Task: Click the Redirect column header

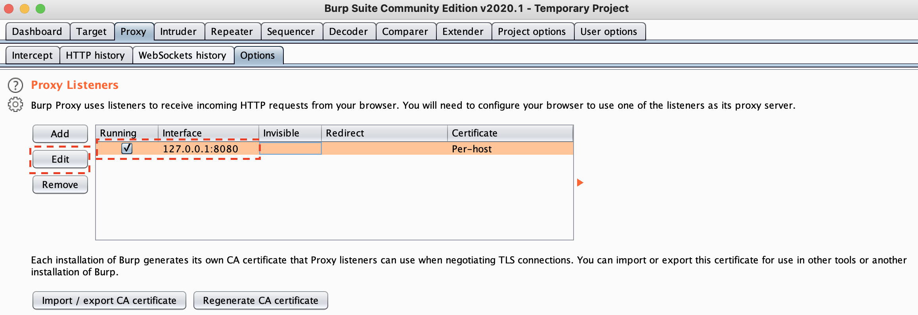Action: (384, 133)
